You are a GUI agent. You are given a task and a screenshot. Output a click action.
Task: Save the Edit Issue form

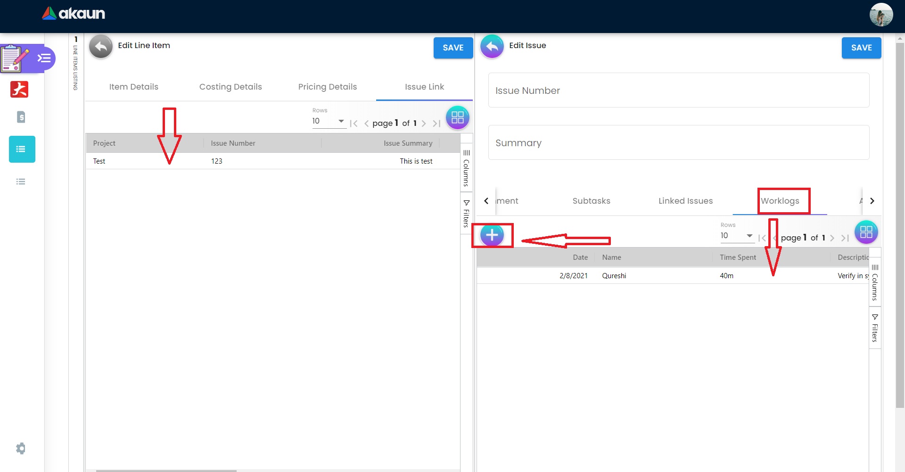pyautogui.click(x=861, y=48)
